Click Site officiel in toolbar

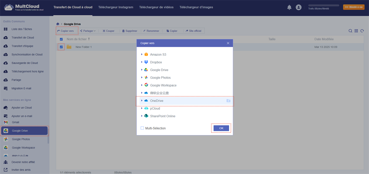point(193,31)
